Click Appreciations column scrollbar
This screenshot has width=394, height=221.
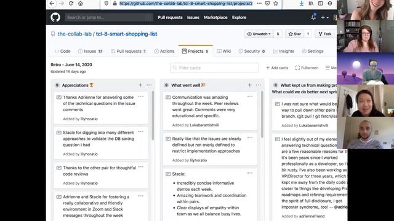(153, 115)
